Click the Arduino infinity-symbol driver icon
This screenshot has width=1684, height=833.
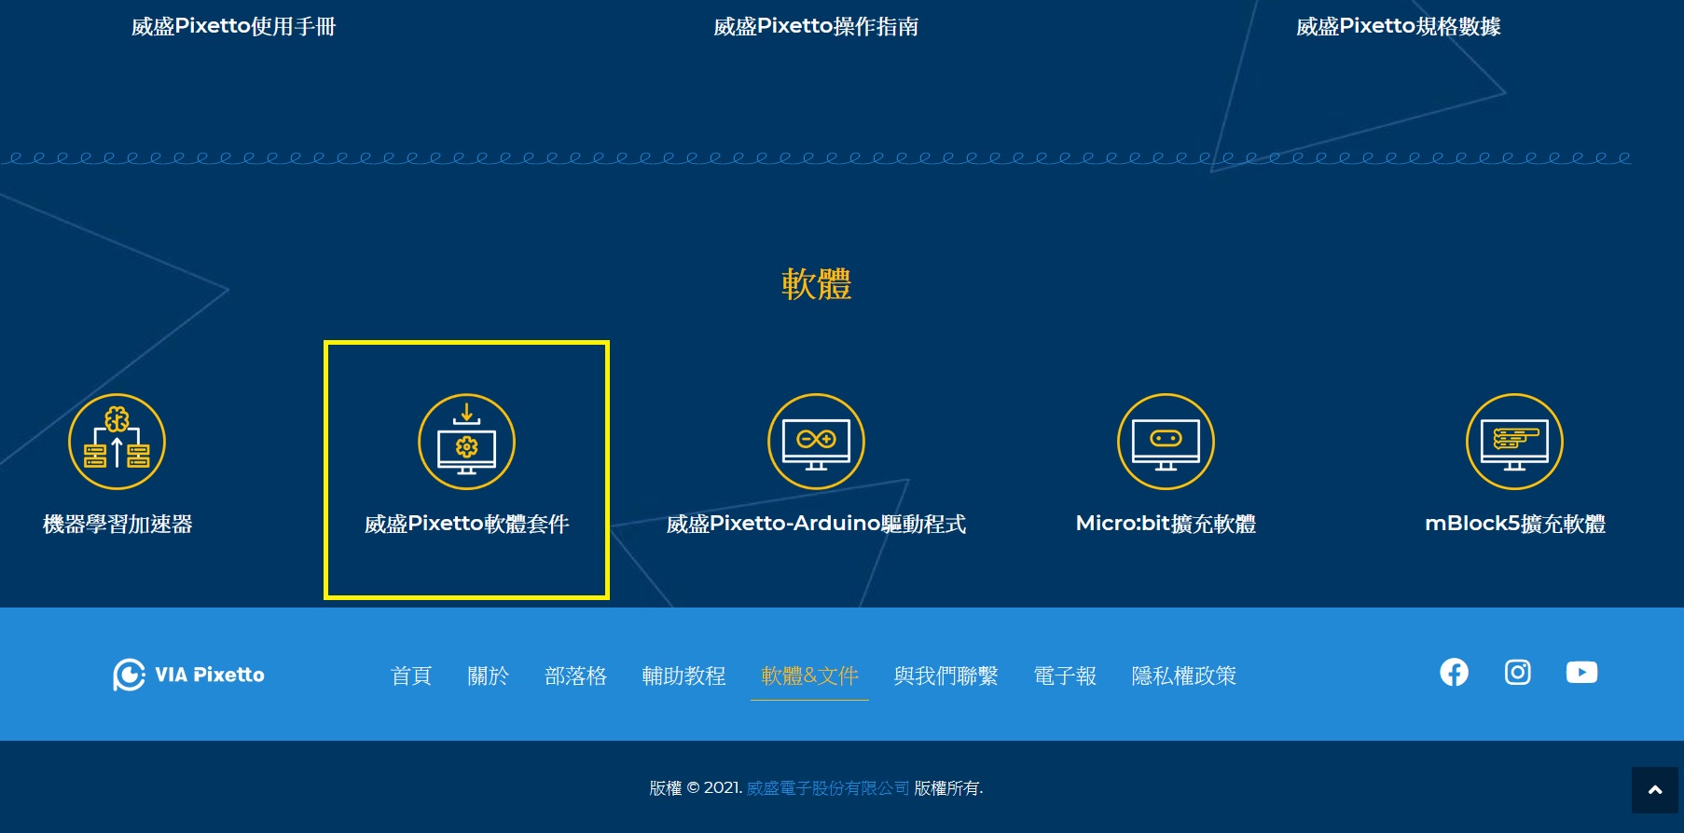point(816,442)
